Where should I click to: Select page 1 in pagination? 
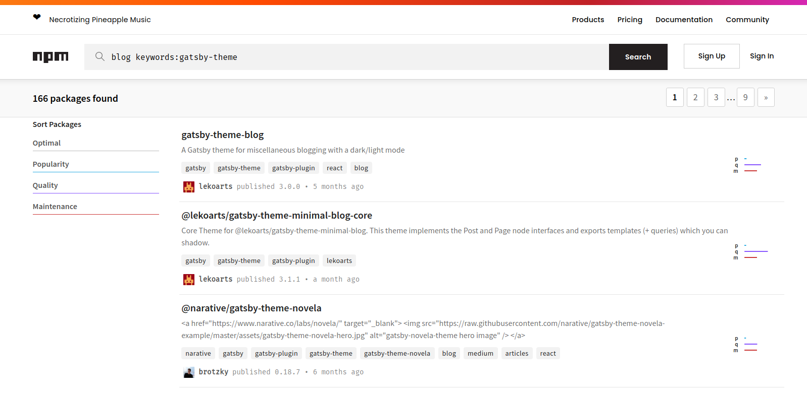click(x=675, y=98)
